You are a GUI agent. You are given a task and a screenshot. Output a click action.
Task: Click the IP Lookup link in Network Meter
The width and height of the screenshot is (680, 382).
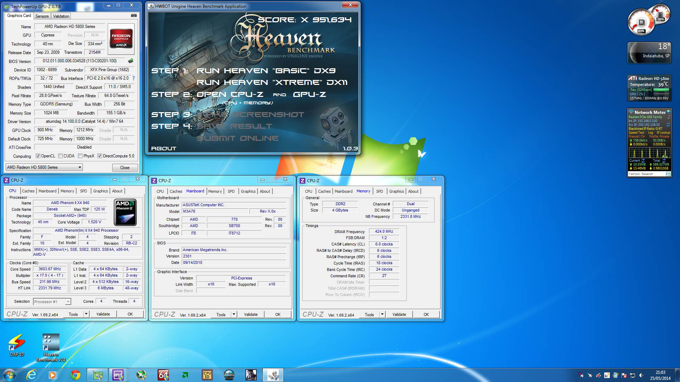click(x=663, y=133)
